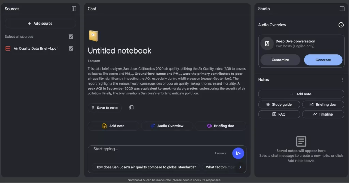
Task: Open the Notes three-dot options menu
Action: click(x=342, y=80)
